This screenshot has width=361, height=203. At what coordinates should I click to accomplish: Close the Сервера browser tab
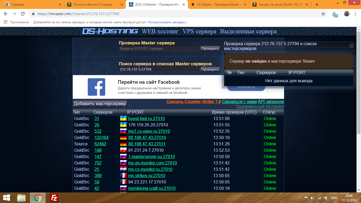tap(60, 4)
